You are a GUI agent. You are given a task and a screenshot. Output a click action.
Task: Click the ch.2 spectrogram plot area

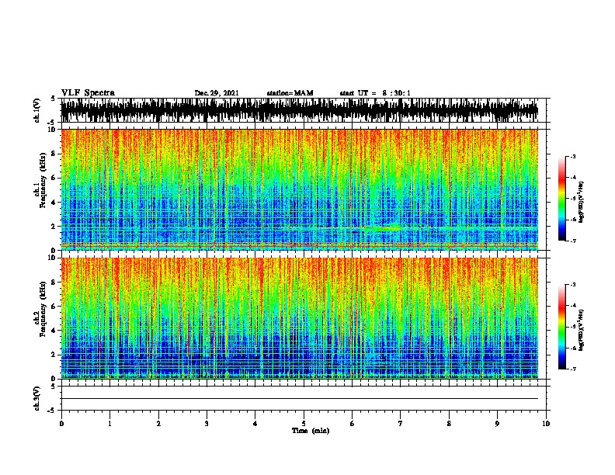coord(300,318)
